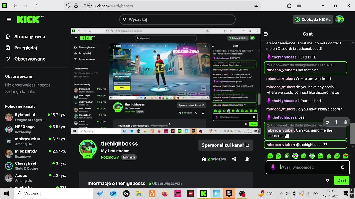Go to Strona główna
This screenshot has height=199, width=355.
[25, 37]
